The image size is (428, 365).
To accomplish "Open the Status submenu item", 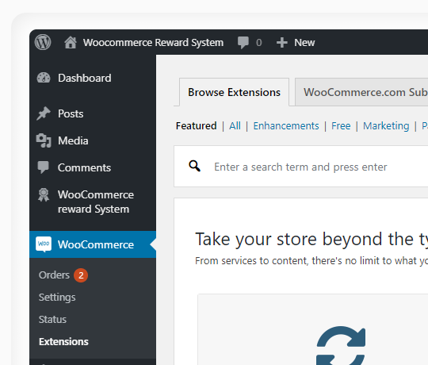I will click(52, 319).
